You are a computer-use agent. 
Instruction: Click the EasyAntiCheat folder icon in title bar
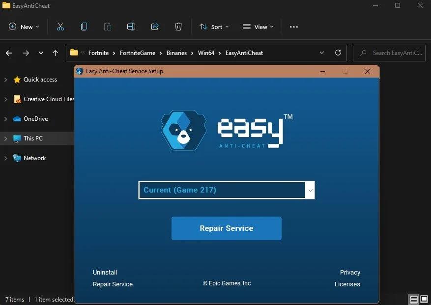tap(6, 5)
